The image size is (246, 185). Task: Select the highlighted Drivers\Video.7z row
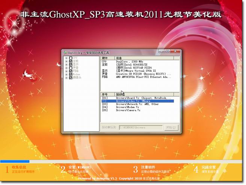click(137, 101)
